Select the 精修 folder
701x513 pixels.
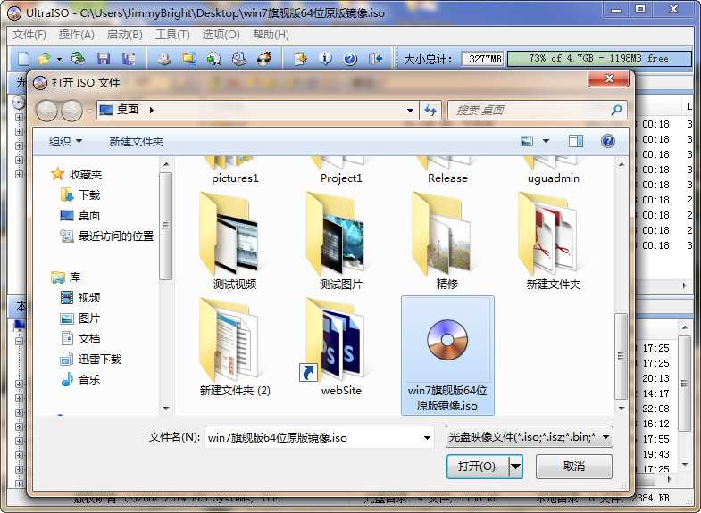447,241
